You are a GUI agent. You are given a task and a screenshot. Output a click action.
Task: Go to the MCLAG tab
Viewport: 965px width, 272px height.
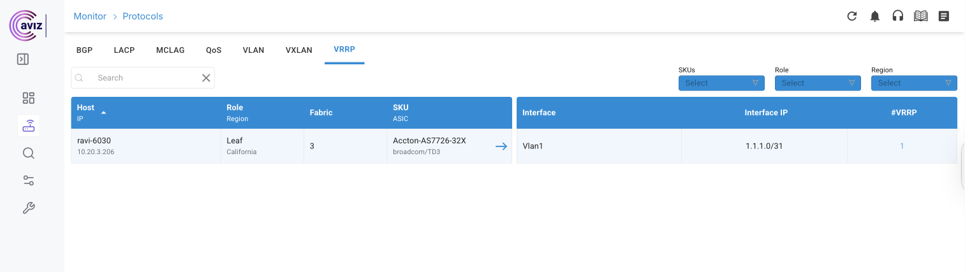click(x=170, y=50)
